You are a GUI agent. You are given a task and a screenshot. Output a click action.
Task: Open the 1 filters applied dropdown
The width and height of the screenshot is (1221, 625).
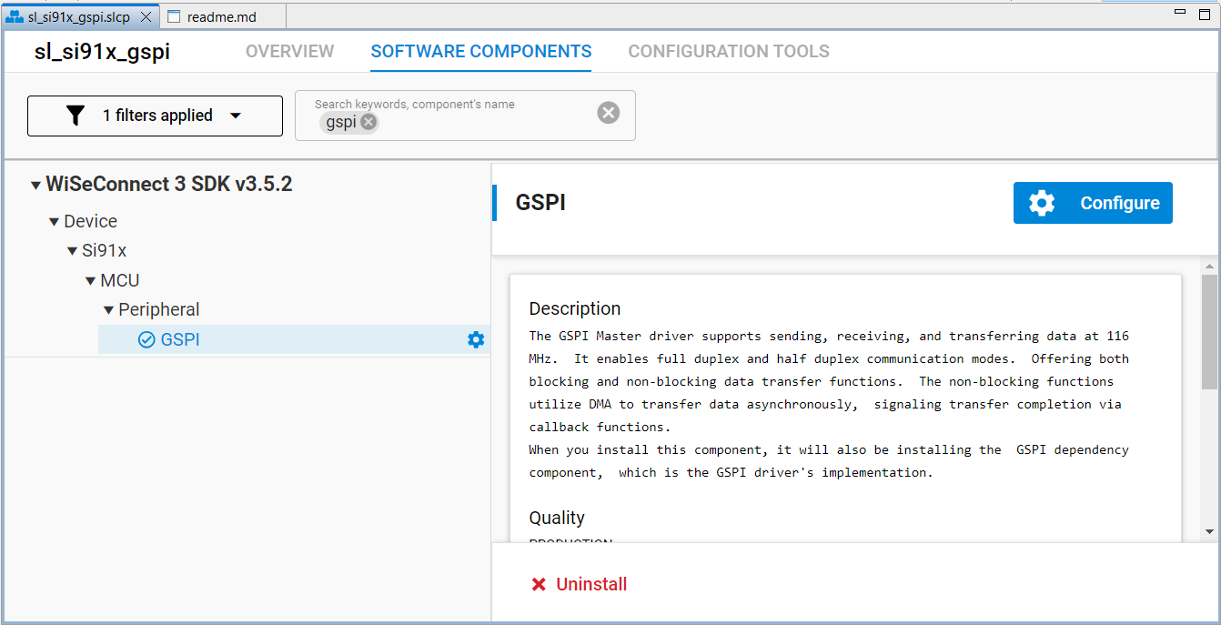(x=236, y=115)
